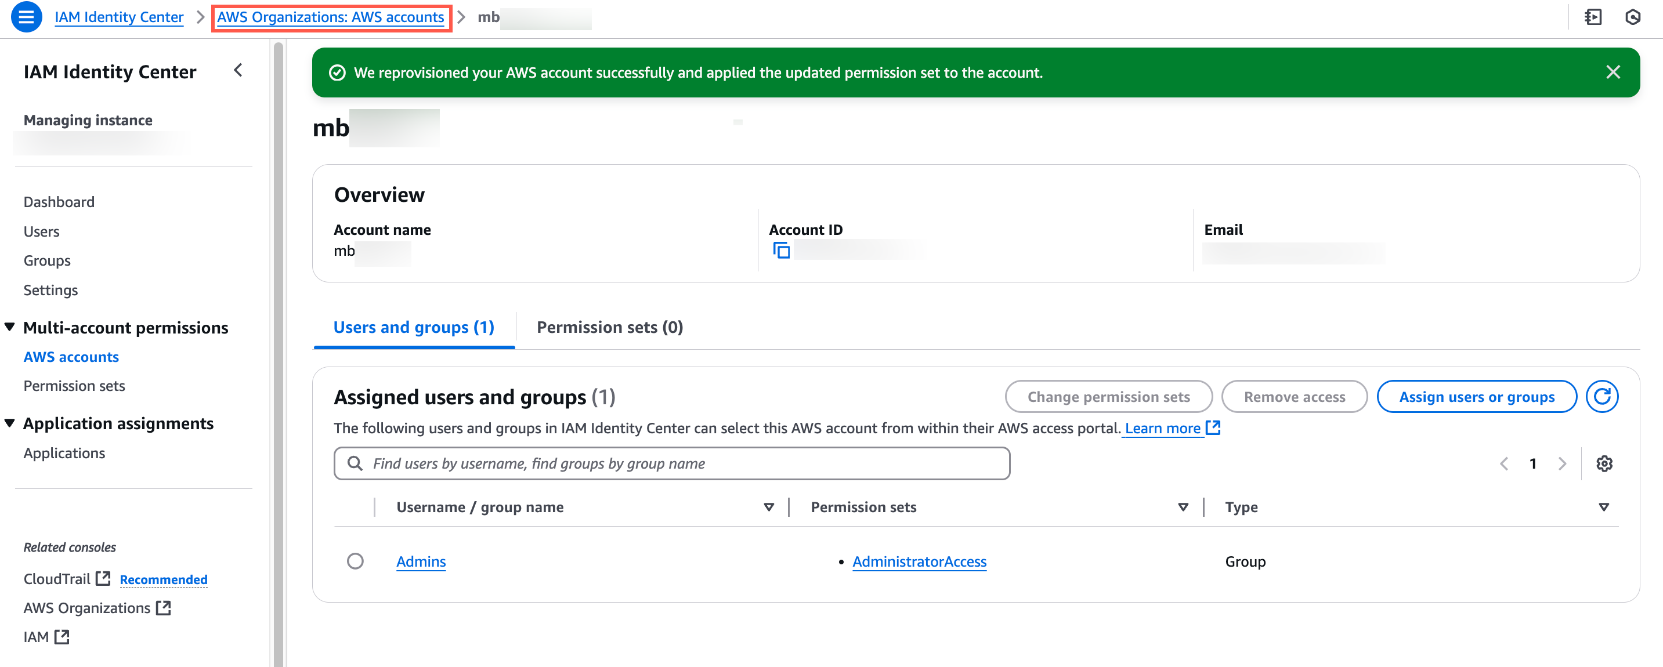Open AWS accounts in the sidebar
The height and width of the screenshot is (667, 1663).
pos(71,357)
